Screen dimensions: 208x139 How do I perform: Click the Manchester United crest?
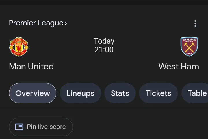click(x=19, y=47)
